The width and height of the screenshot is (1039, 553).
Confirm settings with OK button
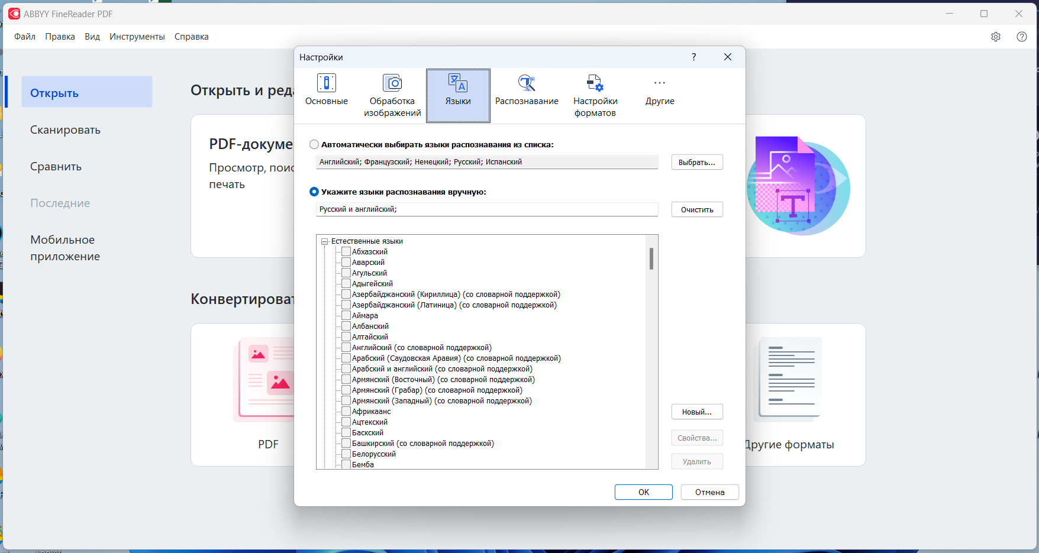644,492
